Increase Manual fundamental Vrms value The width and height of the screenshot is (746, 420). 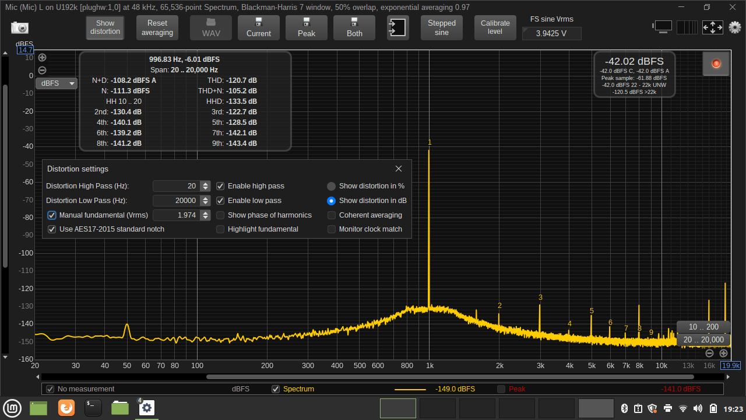pyautogui.click(x=205, y=212)
